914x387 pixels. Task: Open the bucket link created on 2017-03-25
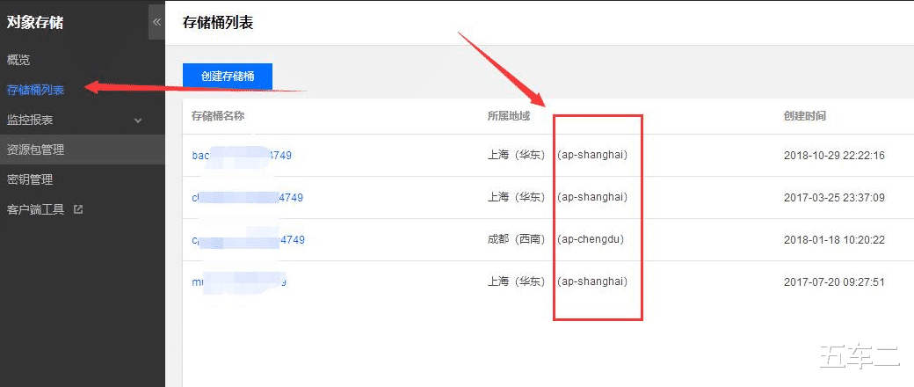248,197
